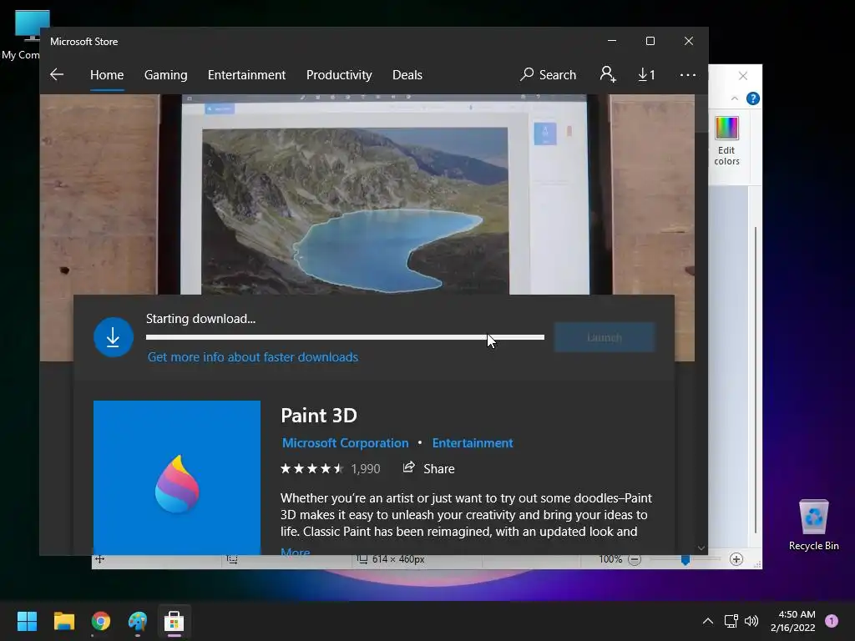
Task: Click the 1,990 ratings count
Action: [x=366, y=469]
